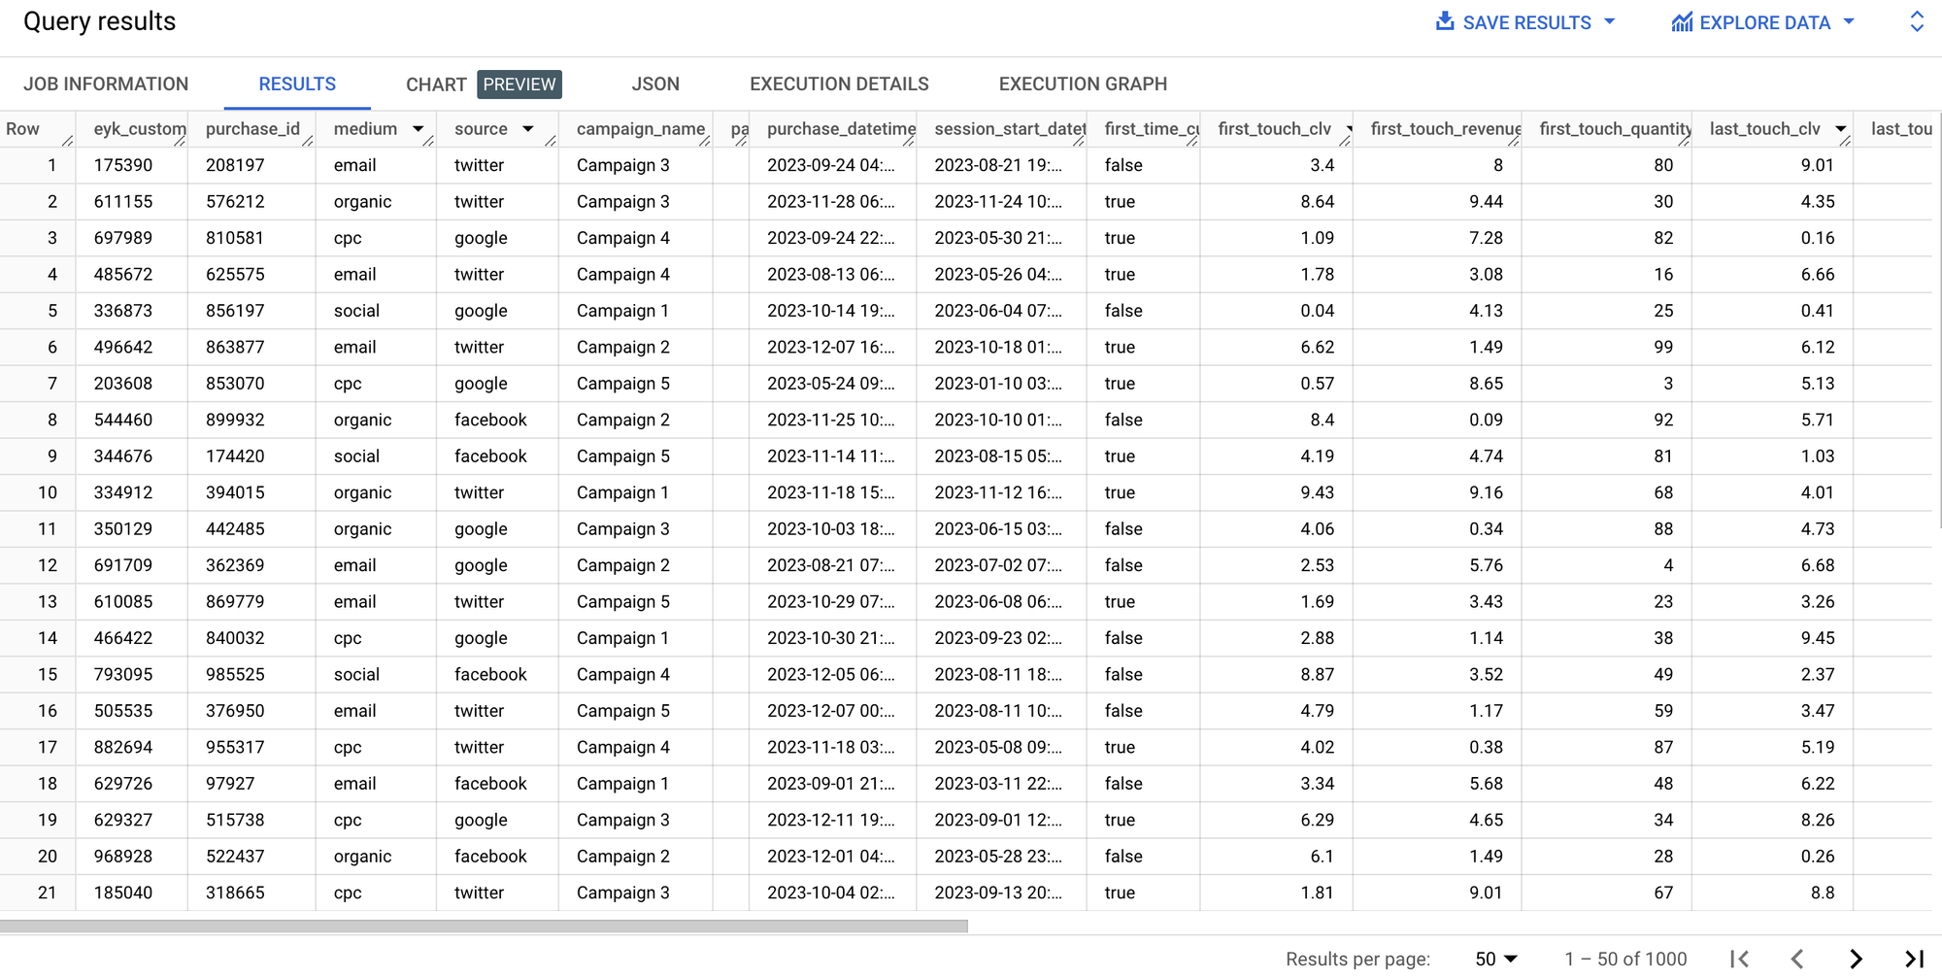The height and width of the screenshot is (978, 1942).
Task: Expand the Explore Data dropdown arrow
Action: click(x=1848, y=21)
